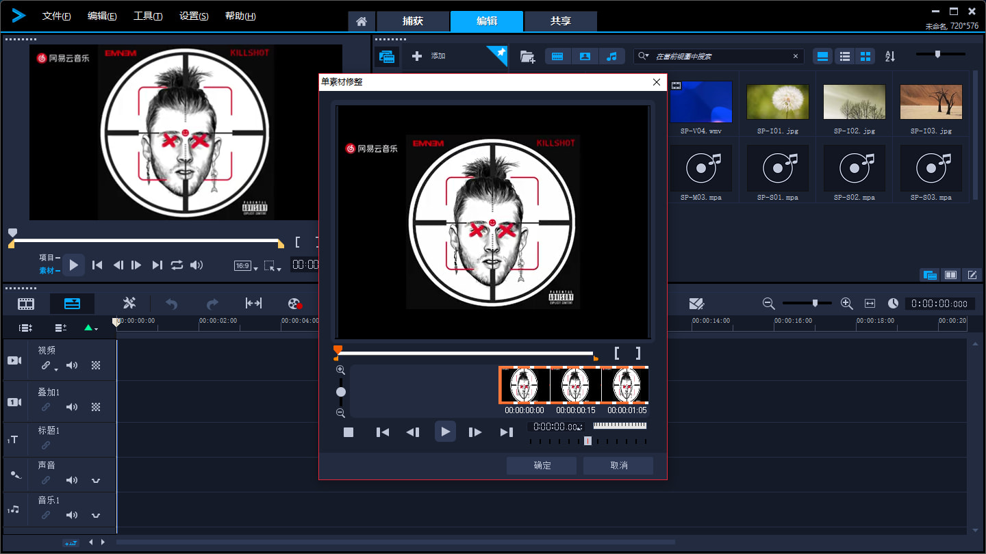
Task: Set mark-out bracket in trim dialog
Action: click(x=638, y=353)
